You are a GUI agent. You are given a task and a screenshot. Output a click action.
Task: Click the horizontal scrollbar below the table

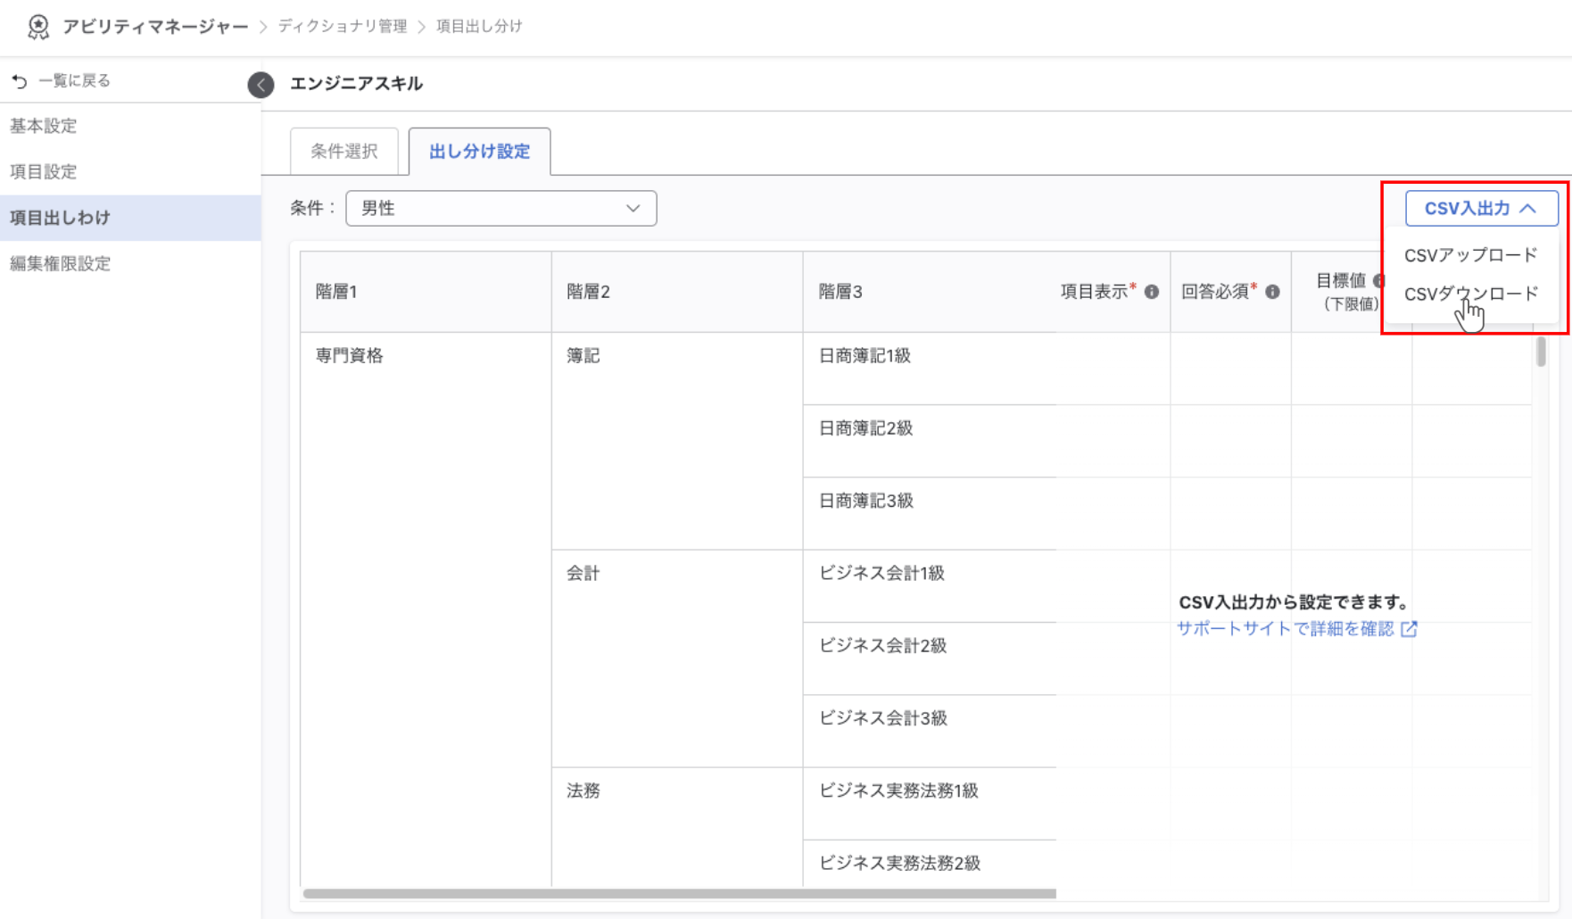coord(680,893)
